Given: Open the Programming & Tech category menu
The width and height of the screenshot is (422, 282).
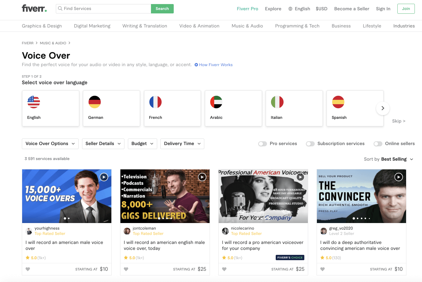Looking at the screenshot, I should (x=297, y=26).
